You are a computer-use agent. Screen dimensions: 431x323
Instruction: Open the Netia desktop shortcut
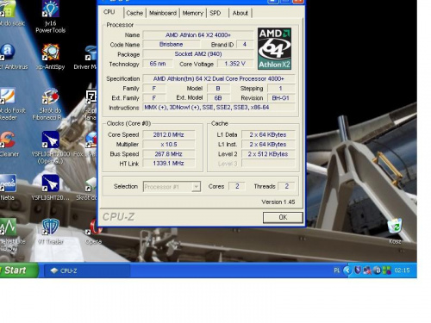coord(8,183)
